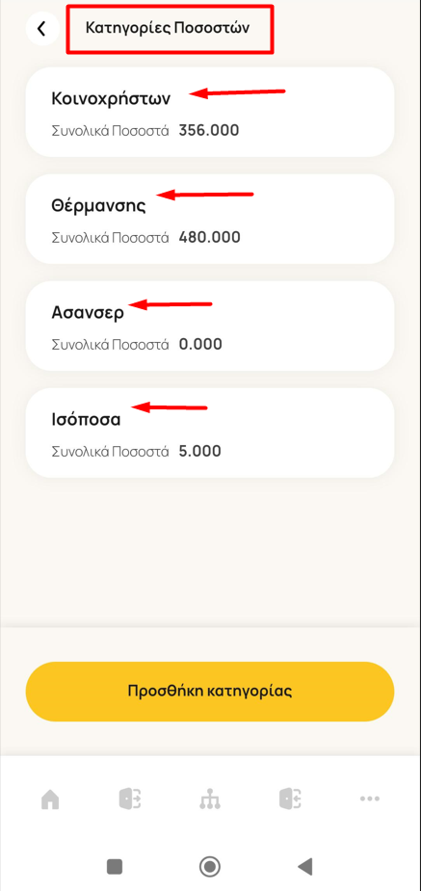The image size is (421, 891).
Task: Tap the 0.000 total in Ασανσερ
Action: pos(200,344)
